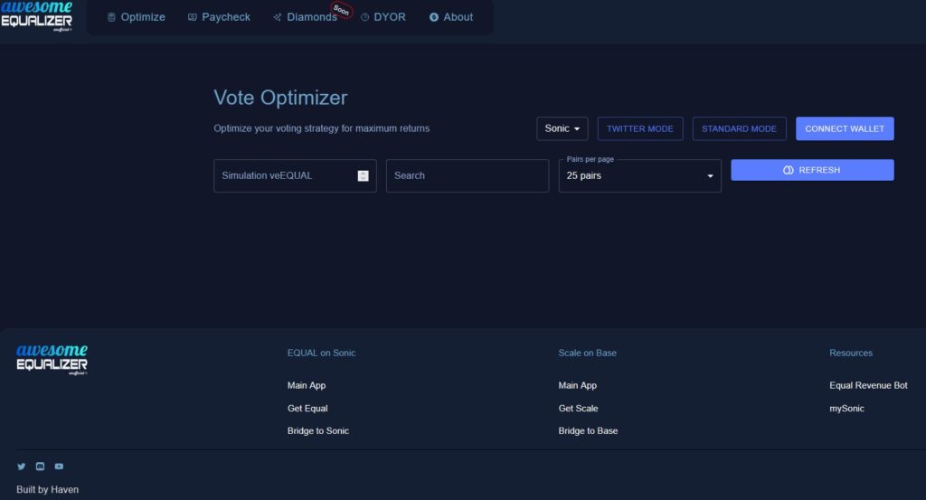Enable Twitter Mode
926x500 pixels.
coord(639,128)
